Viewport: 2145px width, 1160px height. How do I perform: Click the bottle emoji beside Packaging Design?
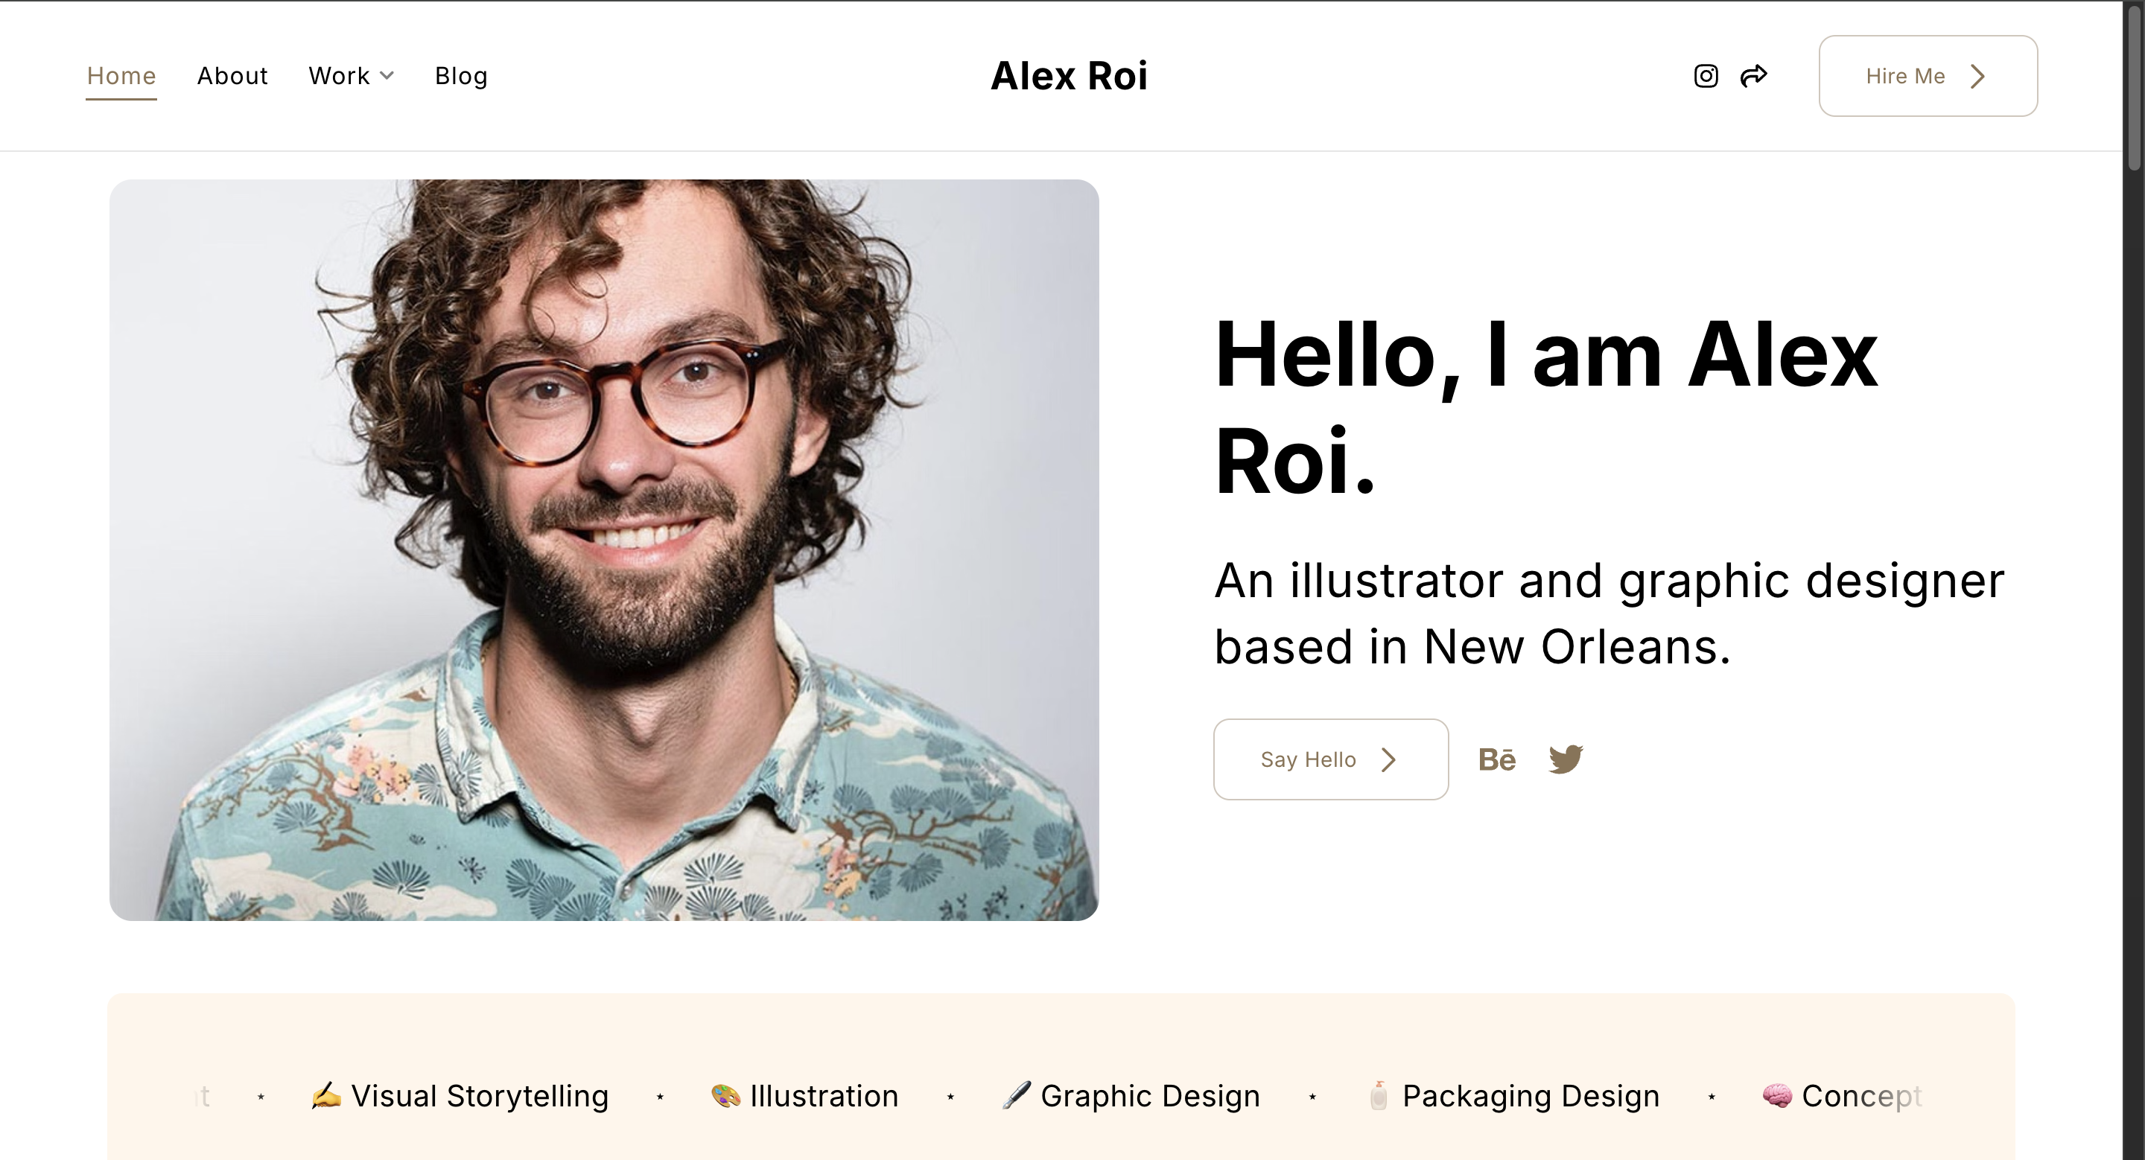point(1379,1095)
